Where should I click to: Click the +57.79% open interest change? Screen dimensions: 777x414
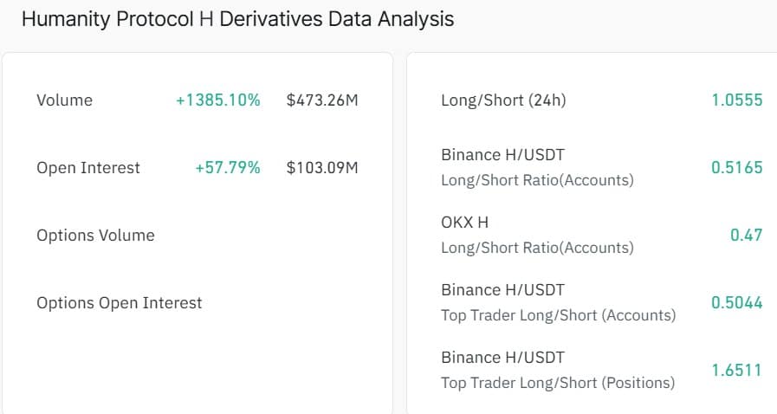(x=227, y=168)
